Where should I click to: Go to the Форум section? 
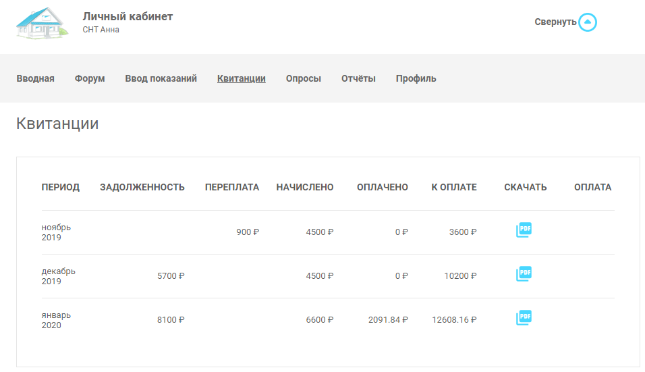90,78
